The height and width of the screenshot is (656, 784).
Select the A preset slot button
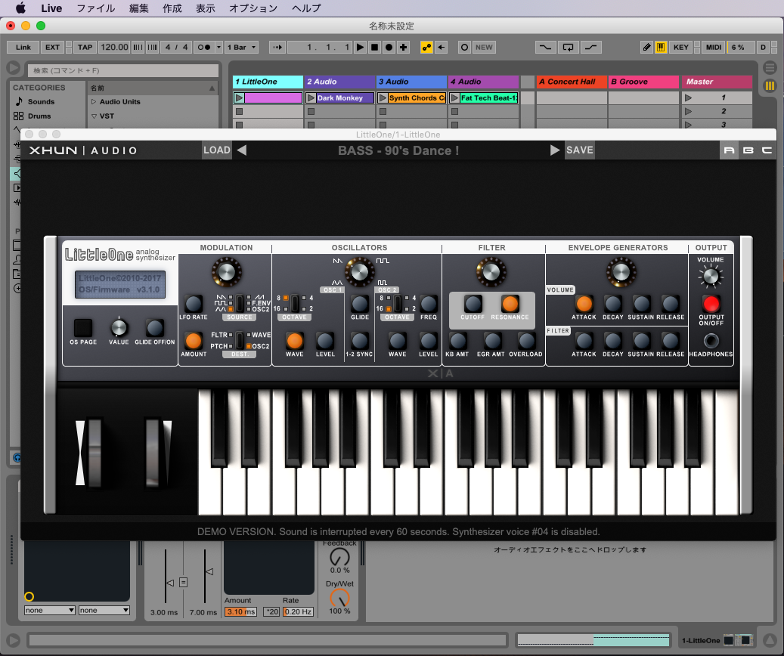729,150
